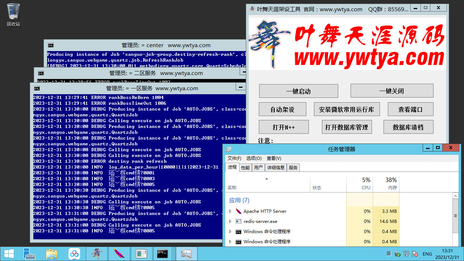Open the network tray icon
This screenshot has height=261, width=464.
(x=406, y=254)
